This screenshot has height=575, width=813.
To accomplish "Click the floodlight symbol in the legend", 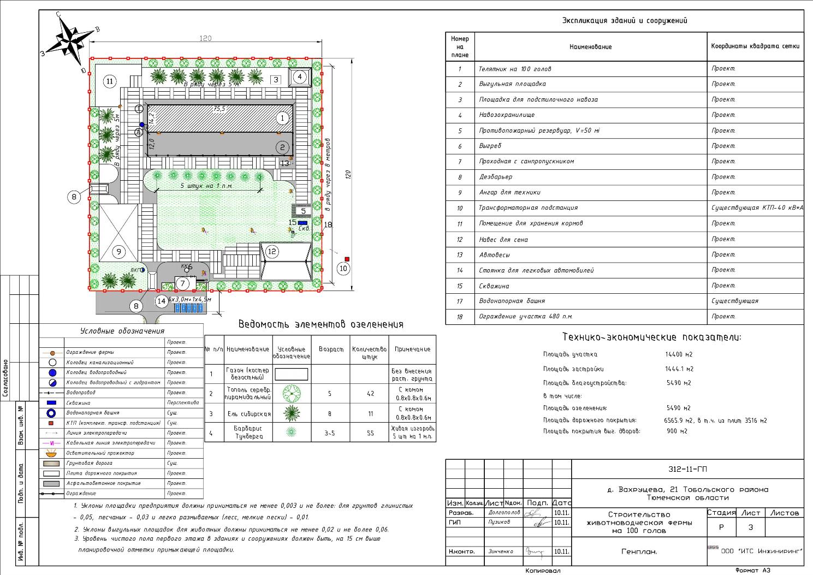I will [51, 453].
